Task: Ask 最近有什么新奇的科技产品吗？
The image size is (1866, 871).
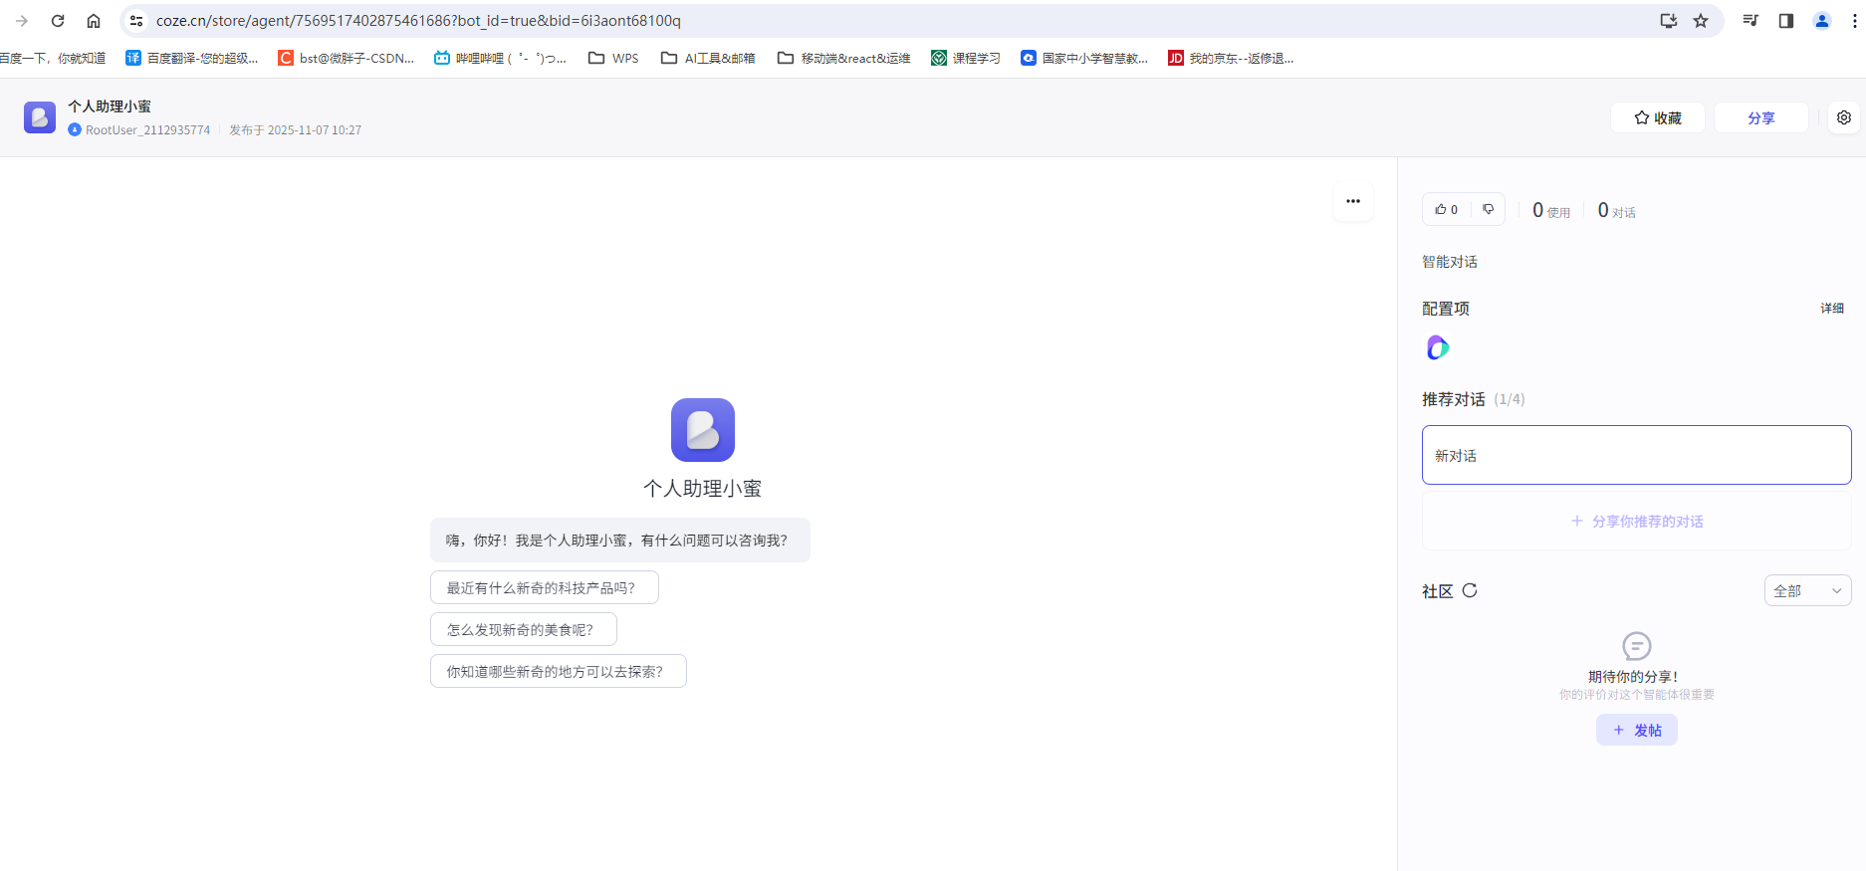Action: (545, 587)
